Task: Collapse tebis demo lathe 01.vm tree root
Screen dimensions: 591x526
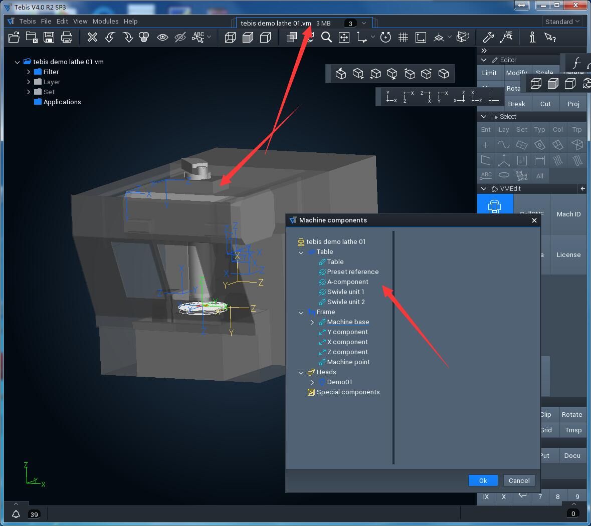Action: pyautogui.click(x=17, y=62)
